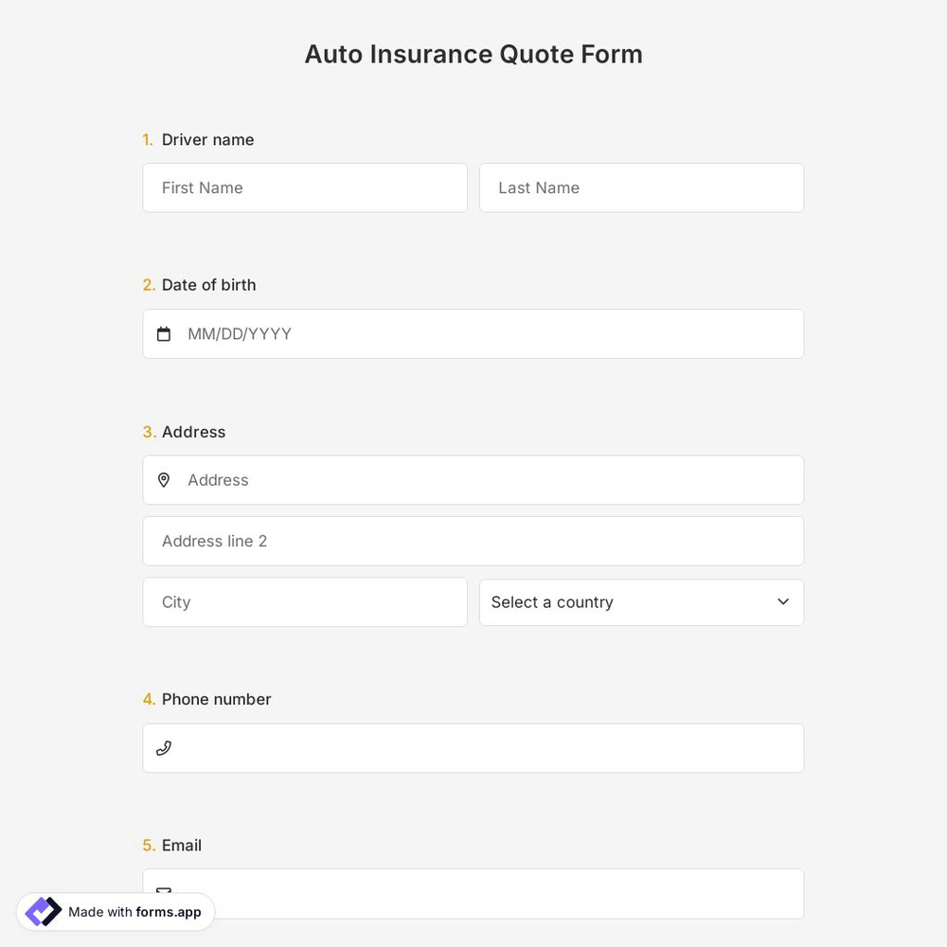Click the Auto Insurance Quote Form title
Image resolution: width=947 pixels, height=947 pixels.
[x=473, y=54]
